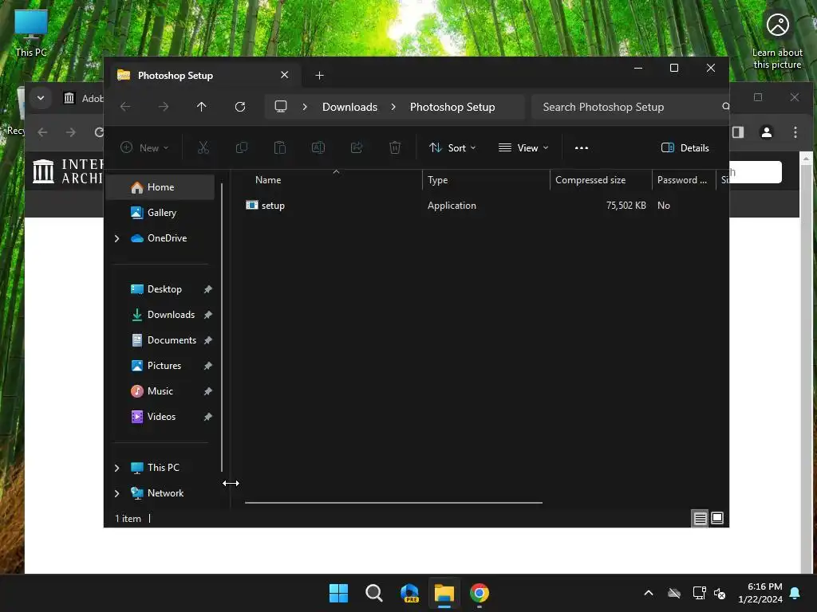Image resolution: width=817 pixels, height=612 pixels.
Task: Click the Rename icon in toolbar
Action: [x=318, y=147]
